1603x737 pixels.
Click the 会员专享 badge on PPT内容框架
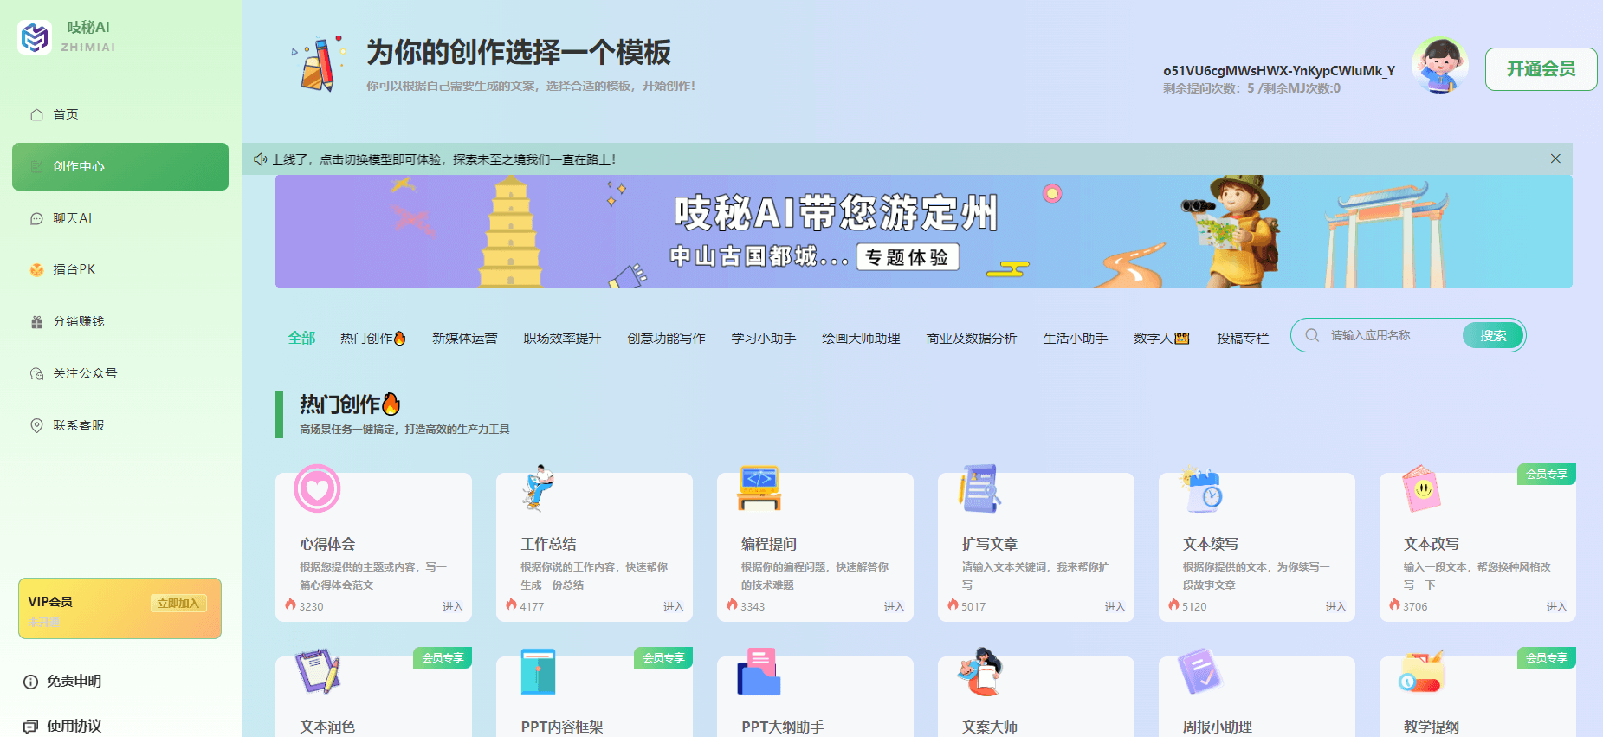663,657
